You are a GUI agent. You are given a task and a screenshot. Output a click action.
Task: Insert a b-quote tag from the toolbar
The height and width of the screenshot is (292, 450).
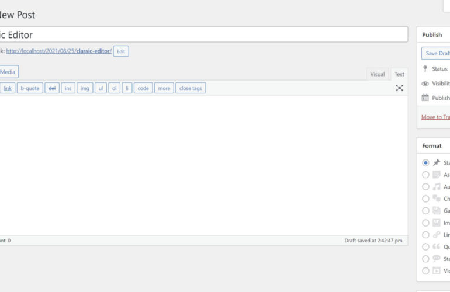tap(30, 88)
